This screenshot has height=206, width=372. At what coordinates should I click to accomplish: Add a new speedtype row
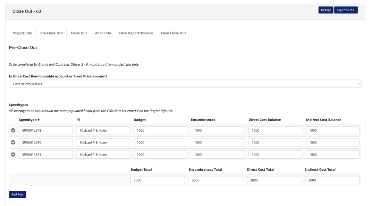pyautogui.click(x=17, y=194)
